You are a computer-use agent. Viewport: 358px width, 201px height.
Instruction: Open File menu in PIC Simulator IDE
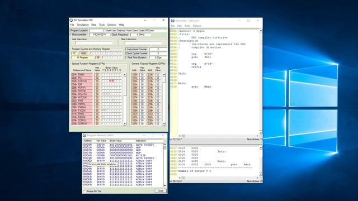(x=72, y=25)
